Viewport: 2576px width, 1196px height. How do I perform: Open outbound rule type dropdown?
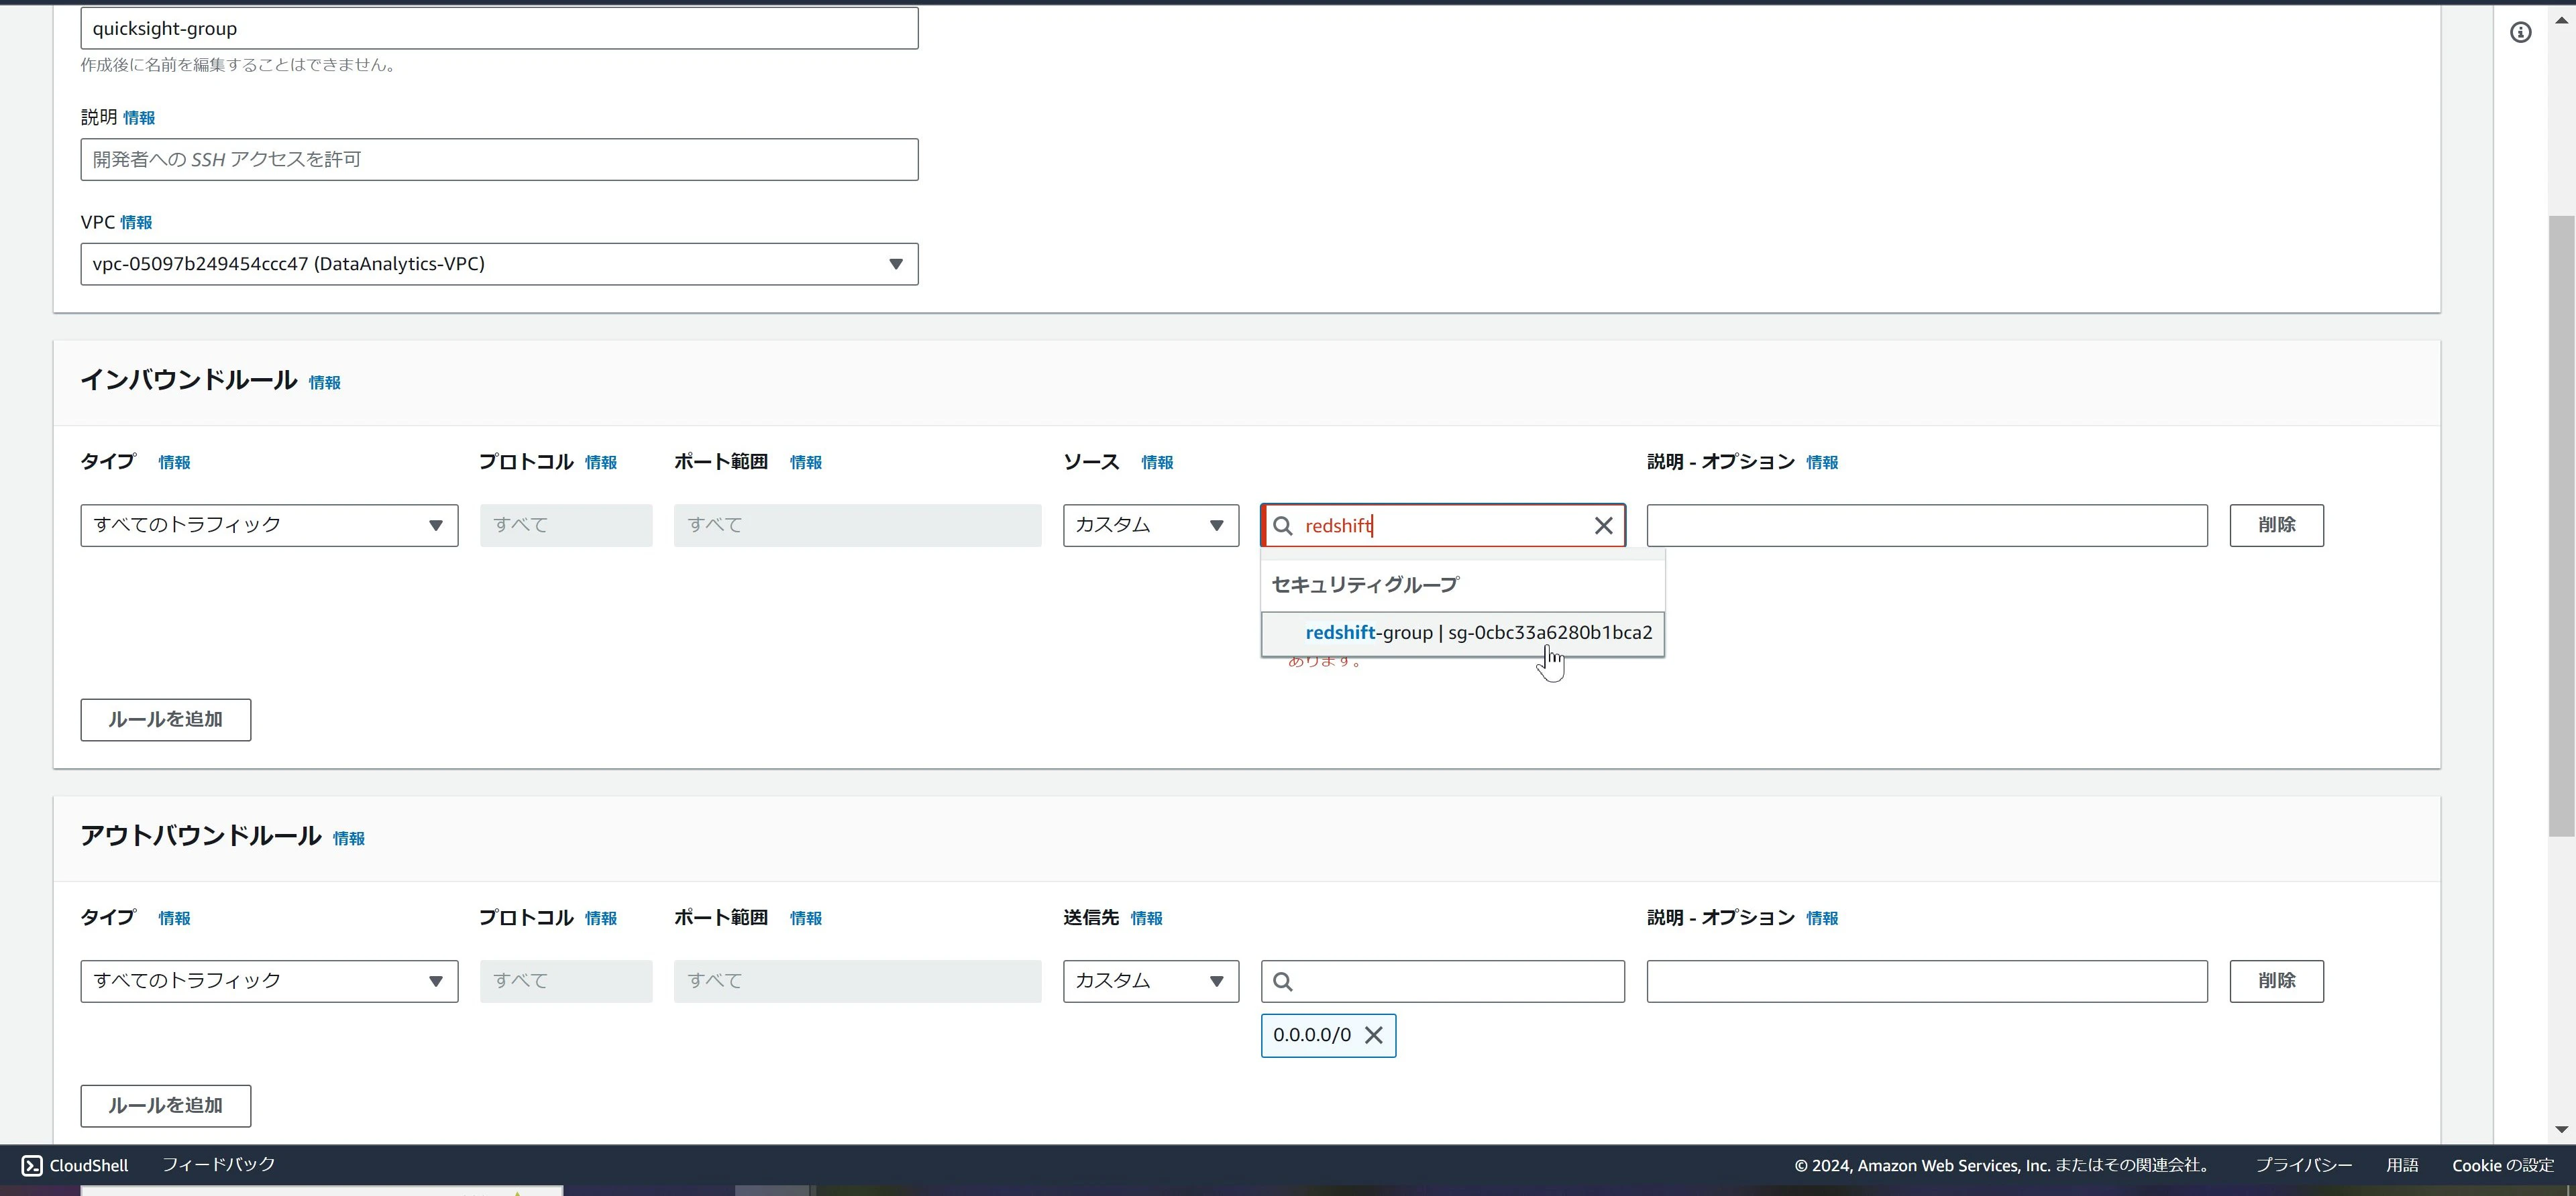[269, 981]
